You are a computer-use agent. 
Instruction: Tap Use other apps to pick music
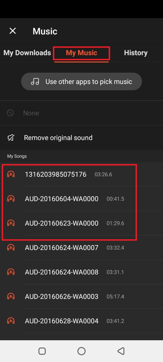pos(81,82)
